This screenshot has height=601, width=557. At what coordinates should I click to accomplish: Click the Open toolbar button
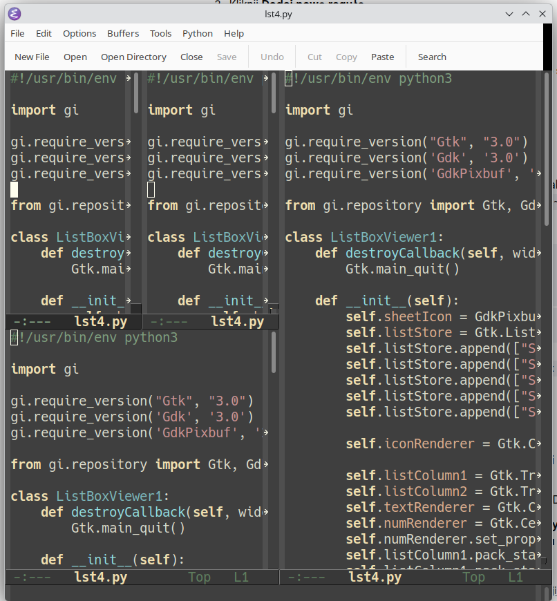click(x=75, y=57)
